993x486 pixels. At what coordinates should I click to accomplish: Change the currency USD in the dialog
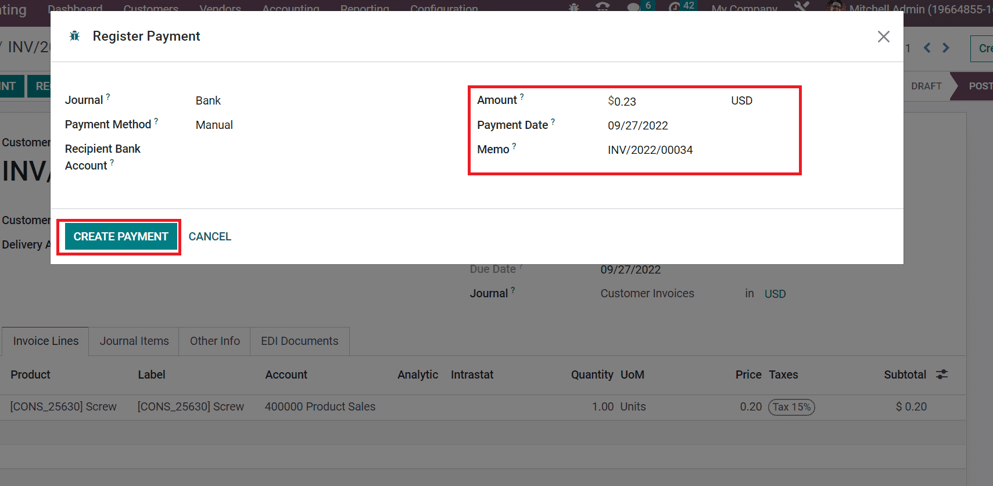(742, 100)
